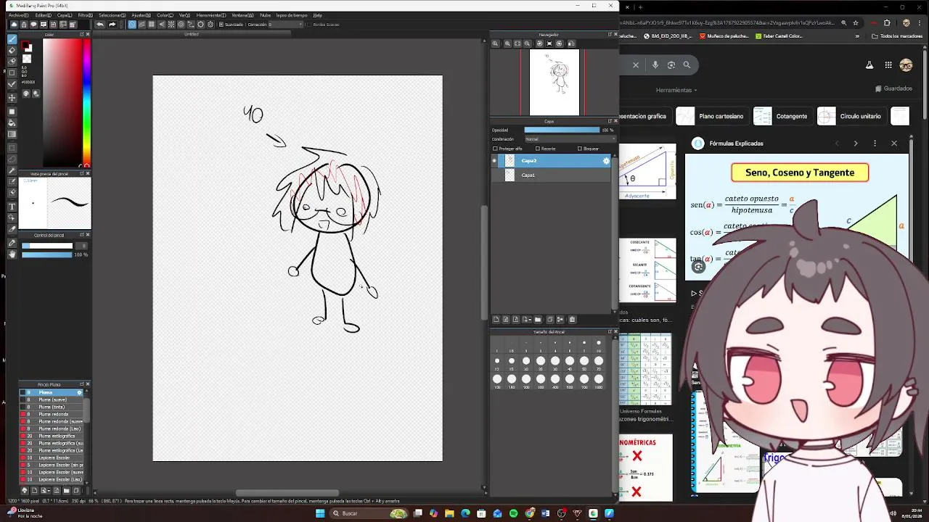Select the Move tool
Screen dimensions: 929x522
(12, 97)
